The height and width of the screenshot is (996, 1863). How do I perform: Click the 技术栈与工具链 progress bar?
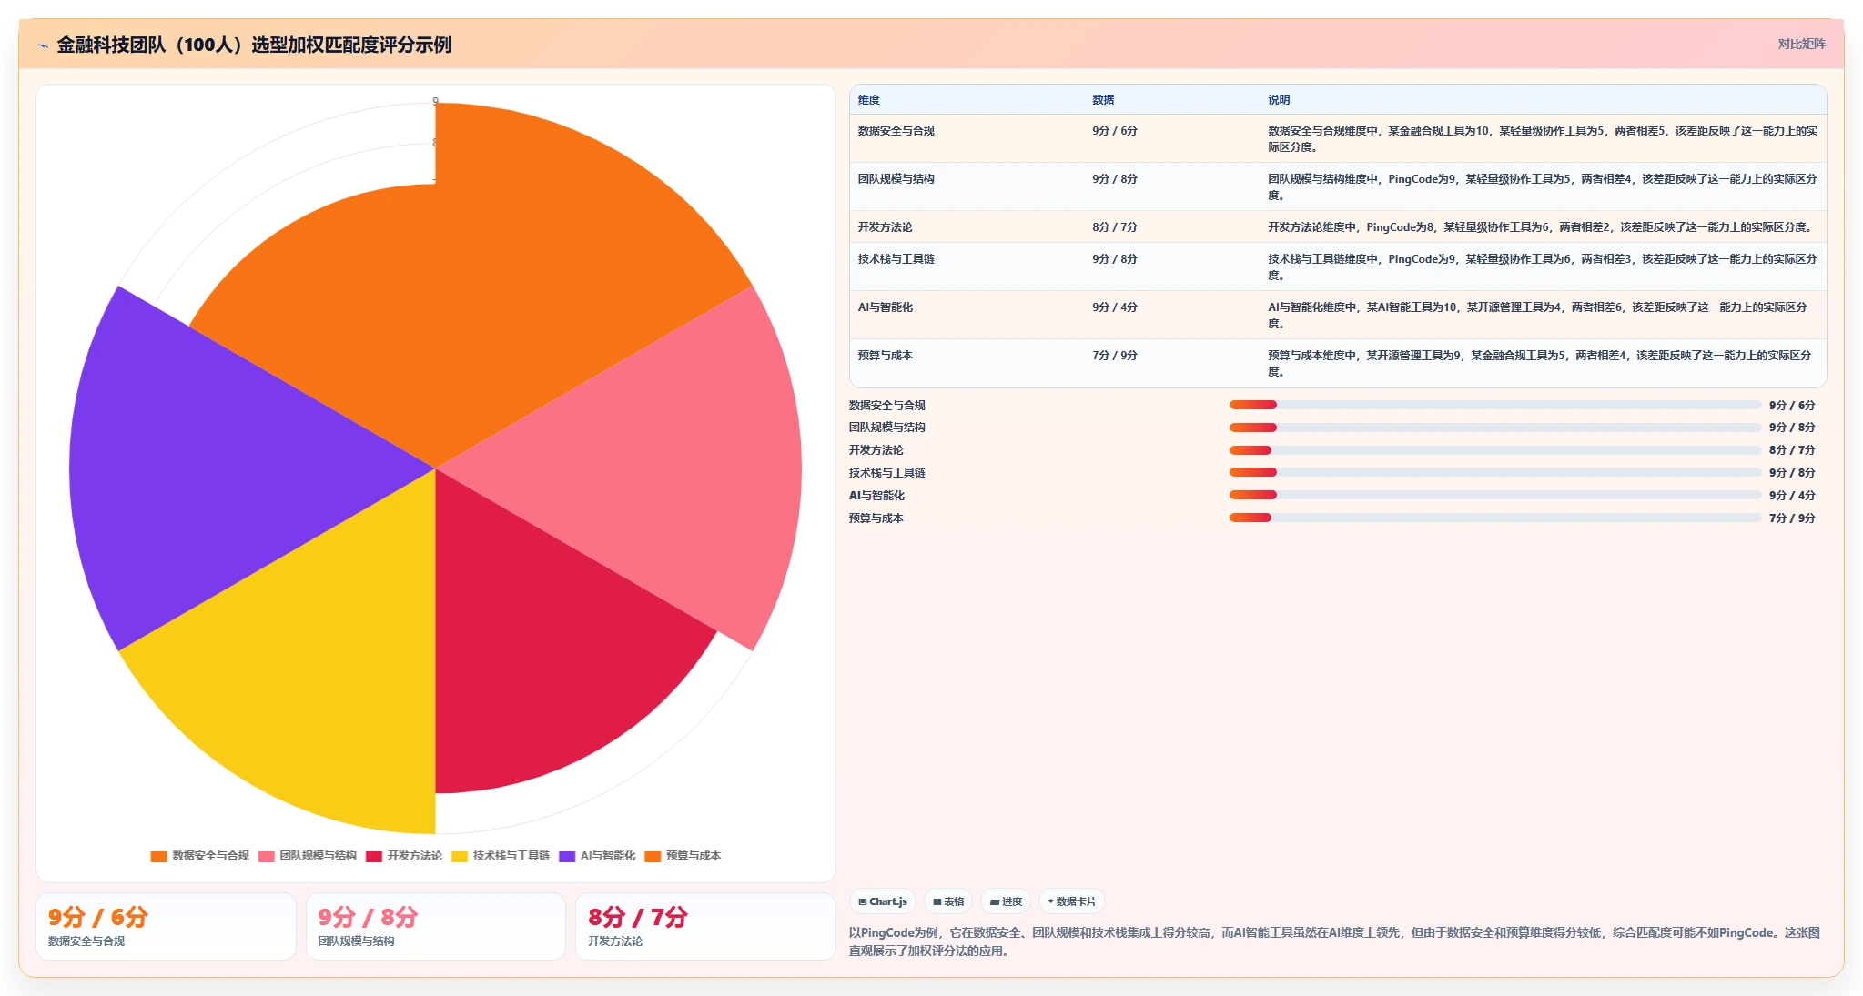(x=1495, y=472)
